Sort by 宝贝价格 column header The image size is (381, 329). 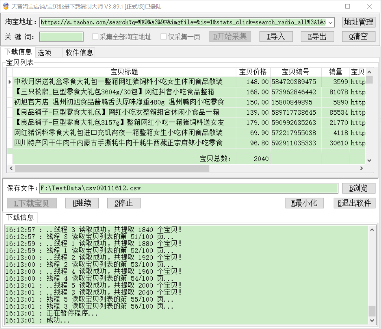[253, 72]
